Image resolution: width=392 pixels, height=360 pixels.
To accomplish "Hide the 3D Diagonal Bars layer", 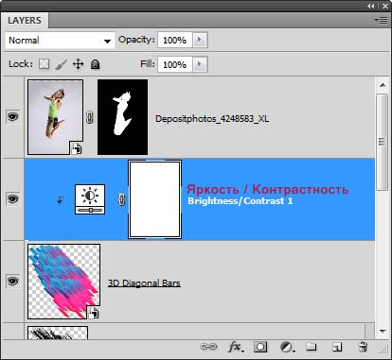I will coord(12,281).
